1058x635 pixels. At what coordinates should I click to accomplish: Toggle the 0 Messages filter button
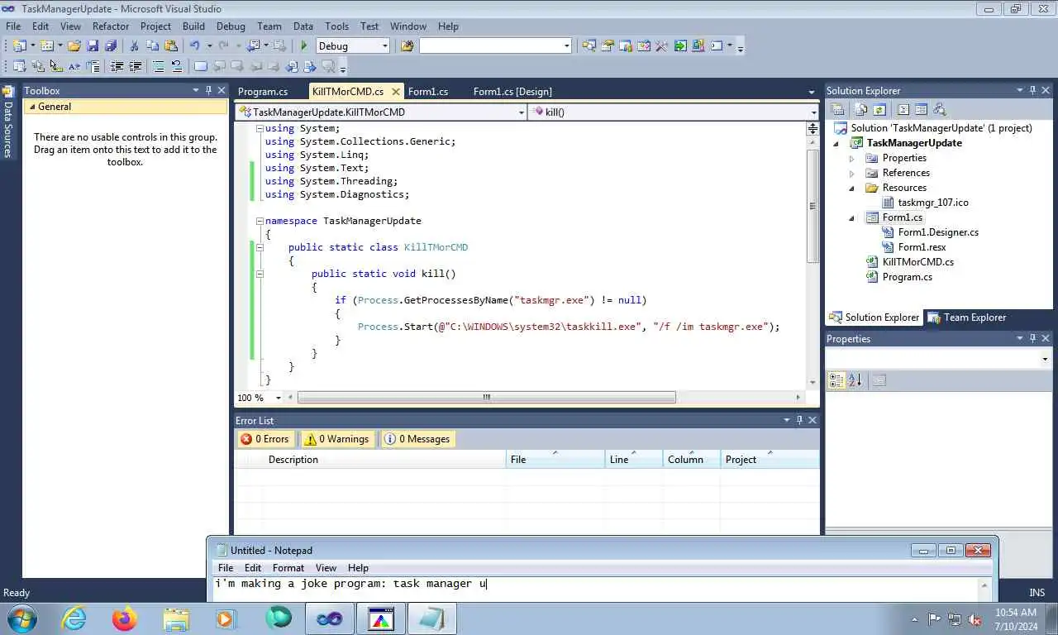coord(417,439)
